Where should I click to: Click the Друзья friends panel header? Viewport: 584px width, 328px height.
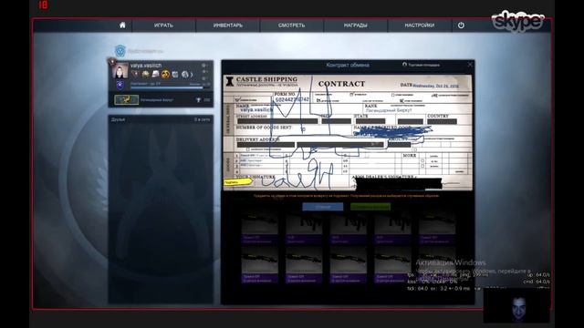pyautogui.click(x=161, y=119)
